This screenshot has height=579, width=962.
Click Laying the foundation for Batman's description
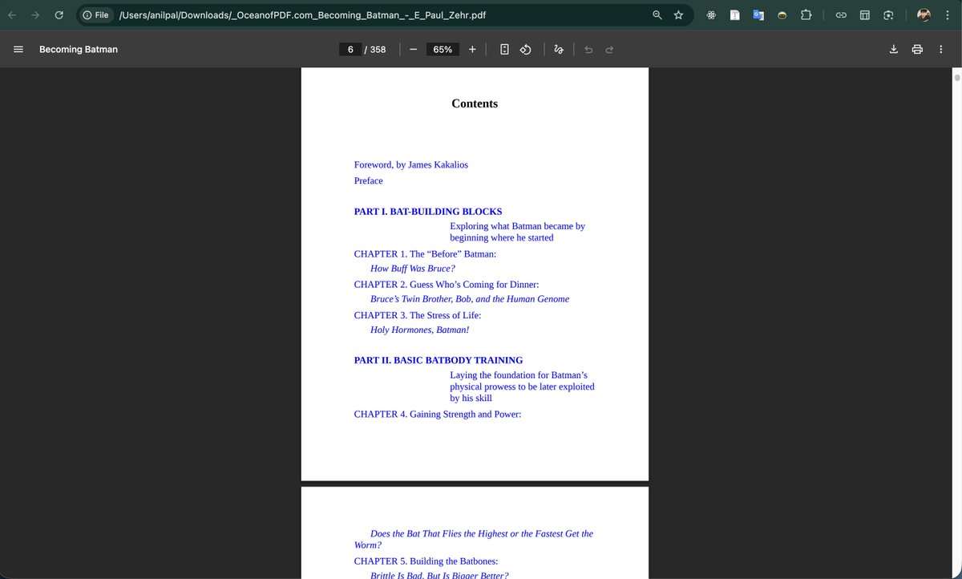point(522,387)
